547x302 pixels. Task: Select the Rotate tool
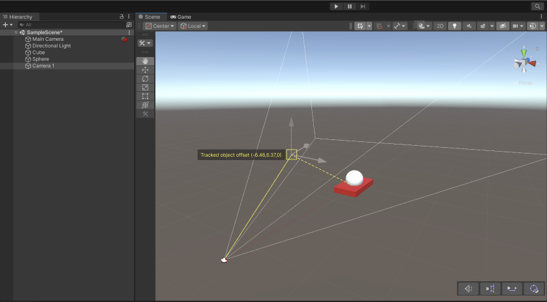[145, 78]
